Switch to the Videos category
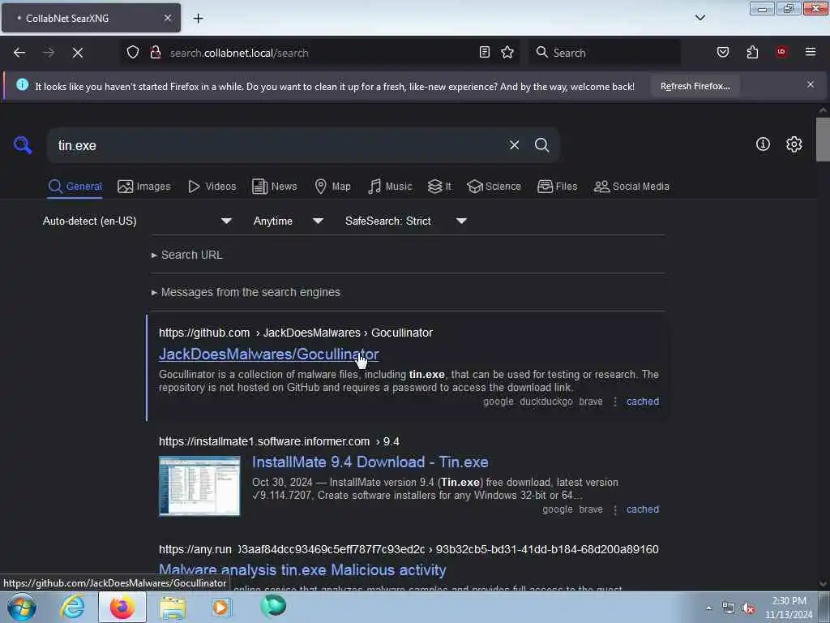830x623 pixels. click(x=212, y=187)
